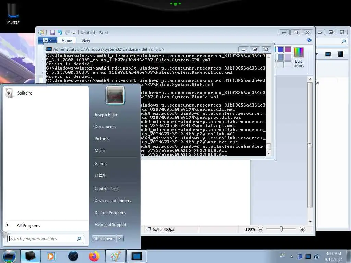The width and height of the screenshot is (351, 263).
Task: Open Default Programs from Start menu
Action: point(110,213)
